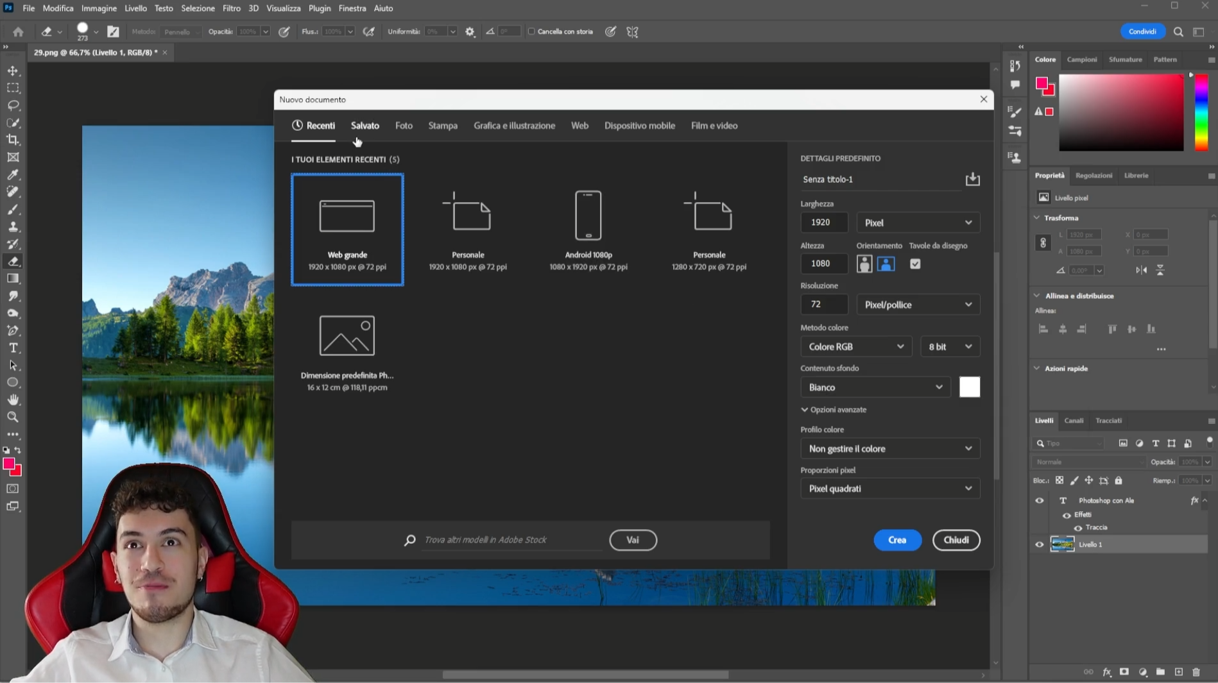
Task: Hide the Livello 1 layer
Action: click(x=1039, y=544)
